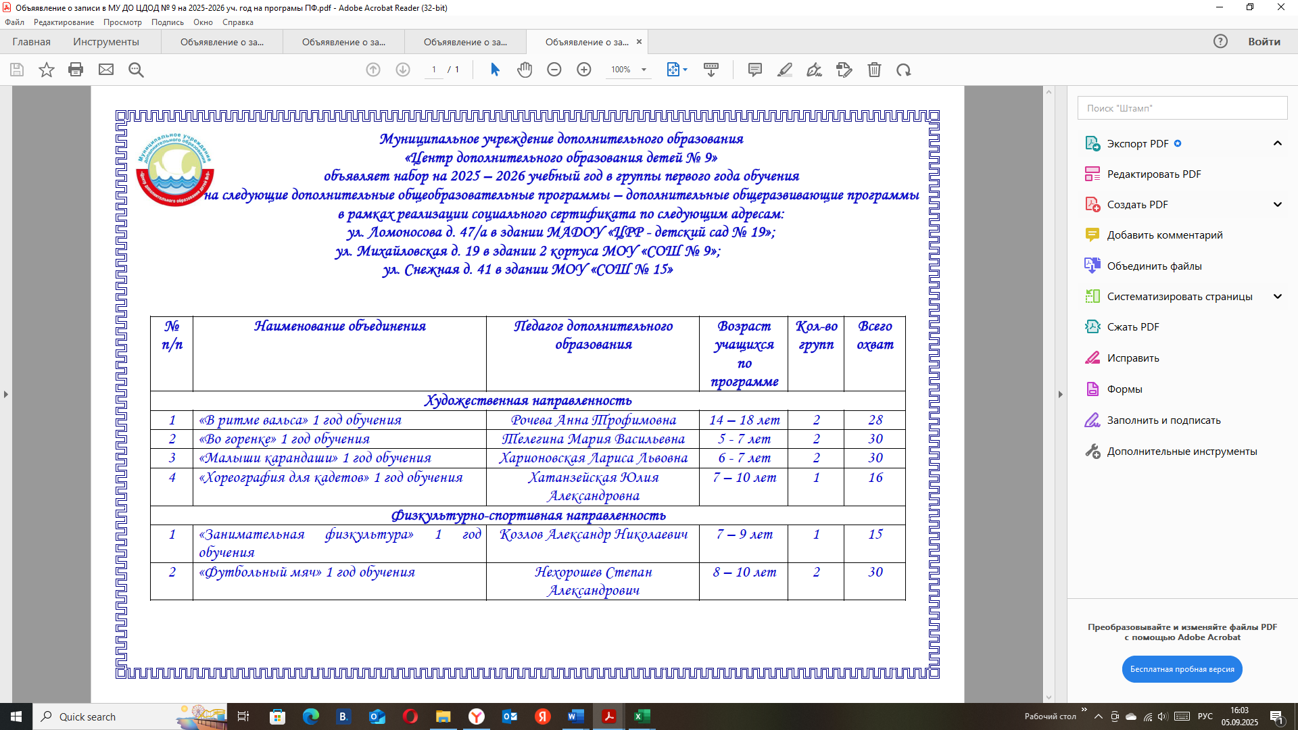The image size is (1298, 730).
Task: Save the file using the floppy icon
Action: (x=17, y=70)
